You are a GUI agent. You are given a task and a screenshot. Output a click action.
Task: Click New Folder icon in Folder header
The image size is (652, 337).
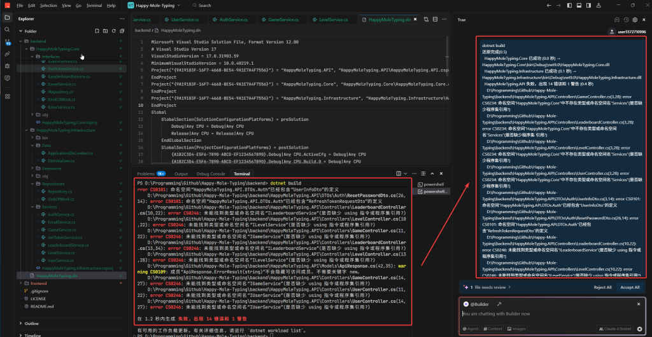[x=105, y=31]
